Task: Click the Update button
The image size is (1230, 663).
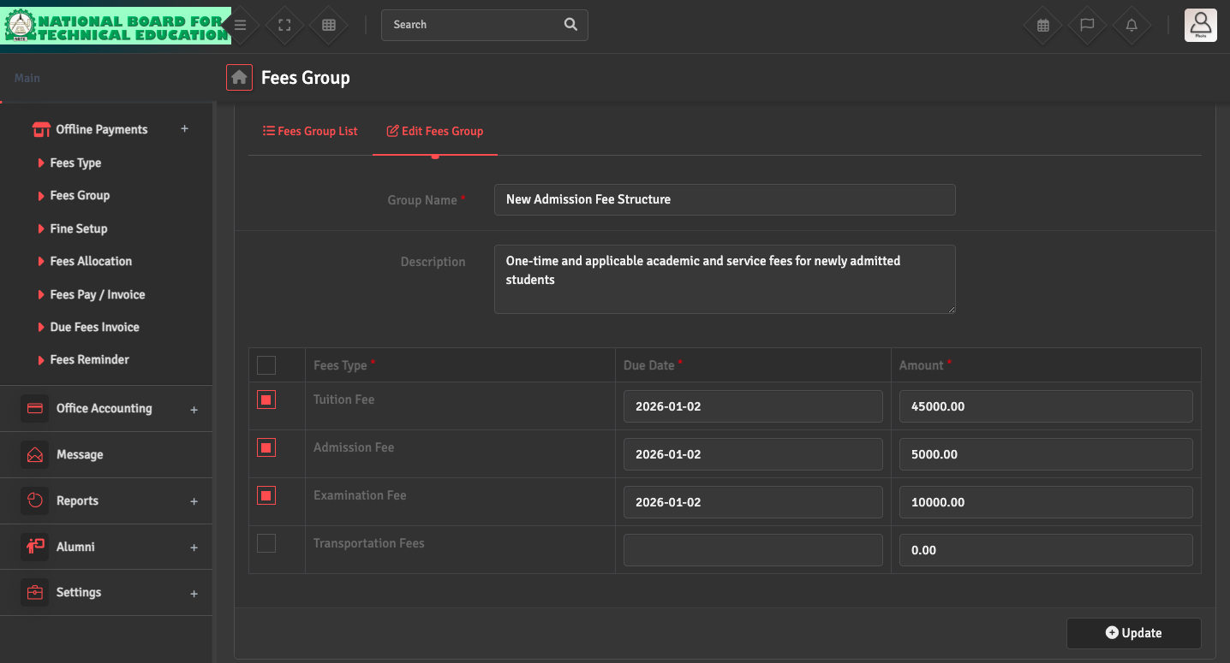Action: (x=1133, y=633)
